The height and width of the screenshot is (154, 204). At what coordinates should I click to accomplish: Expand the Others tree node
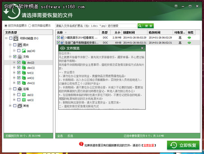[x=10, y=106]
